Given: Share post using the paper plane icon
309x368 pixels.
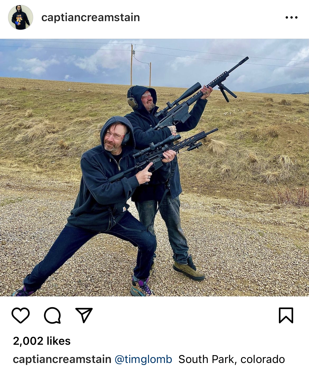Looking at the screenshot, I should tap(84, 315).
